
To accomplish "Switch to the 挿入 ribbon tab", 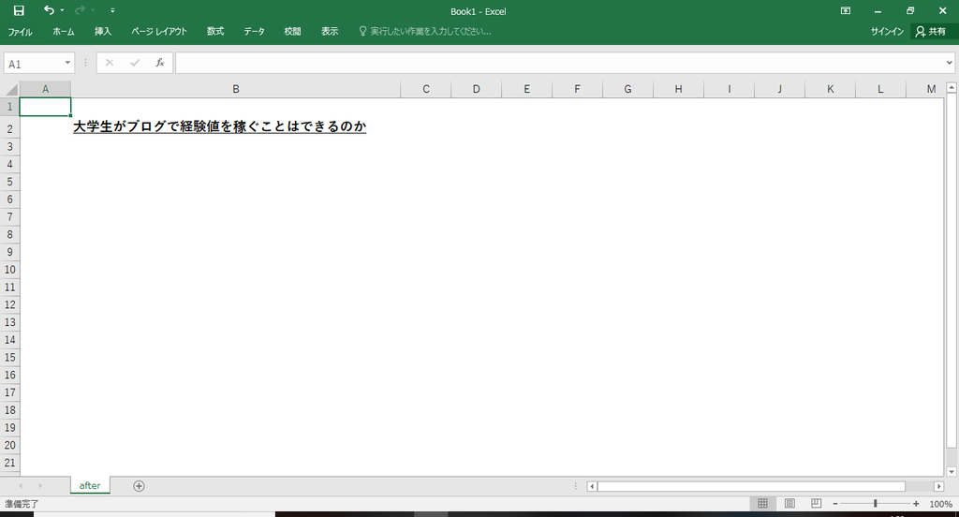I will click(x=103, y=31).
